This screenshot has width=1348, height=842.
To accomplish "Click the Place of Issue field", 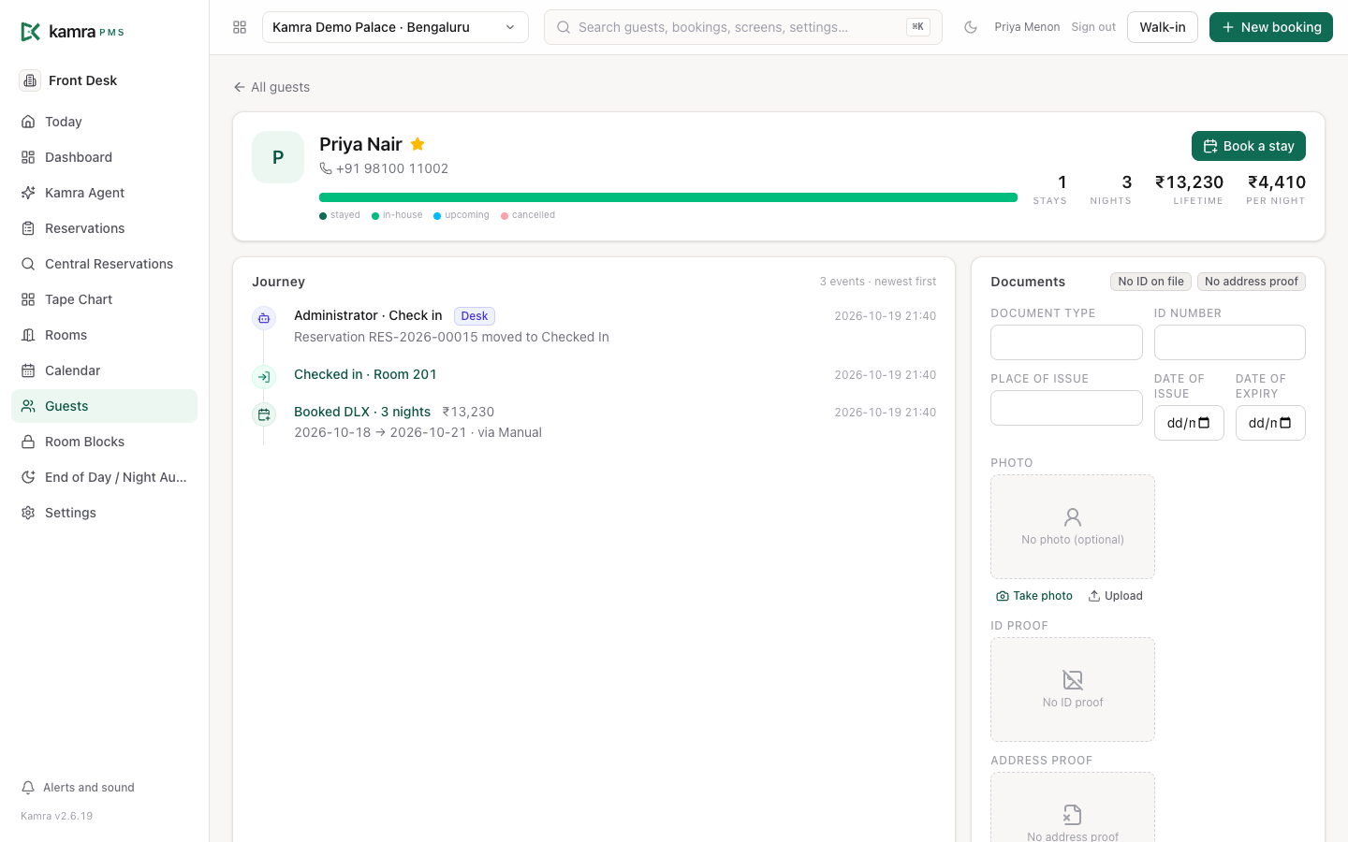I will coord(1066,408).
